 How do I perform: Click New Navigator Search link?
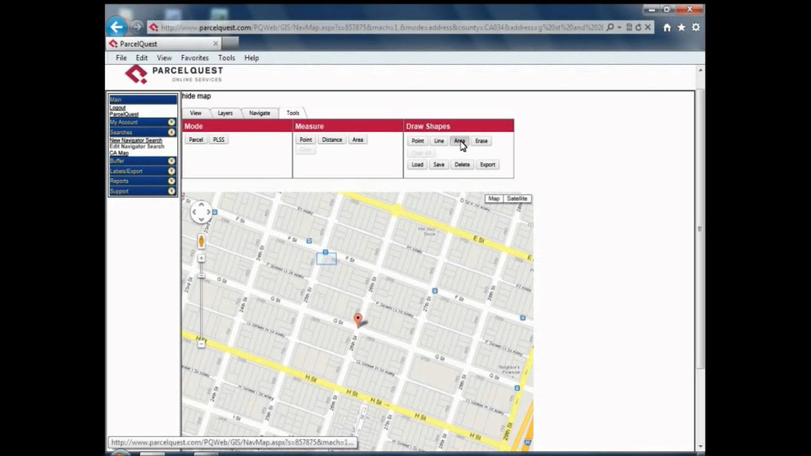[x=136, y=141]
